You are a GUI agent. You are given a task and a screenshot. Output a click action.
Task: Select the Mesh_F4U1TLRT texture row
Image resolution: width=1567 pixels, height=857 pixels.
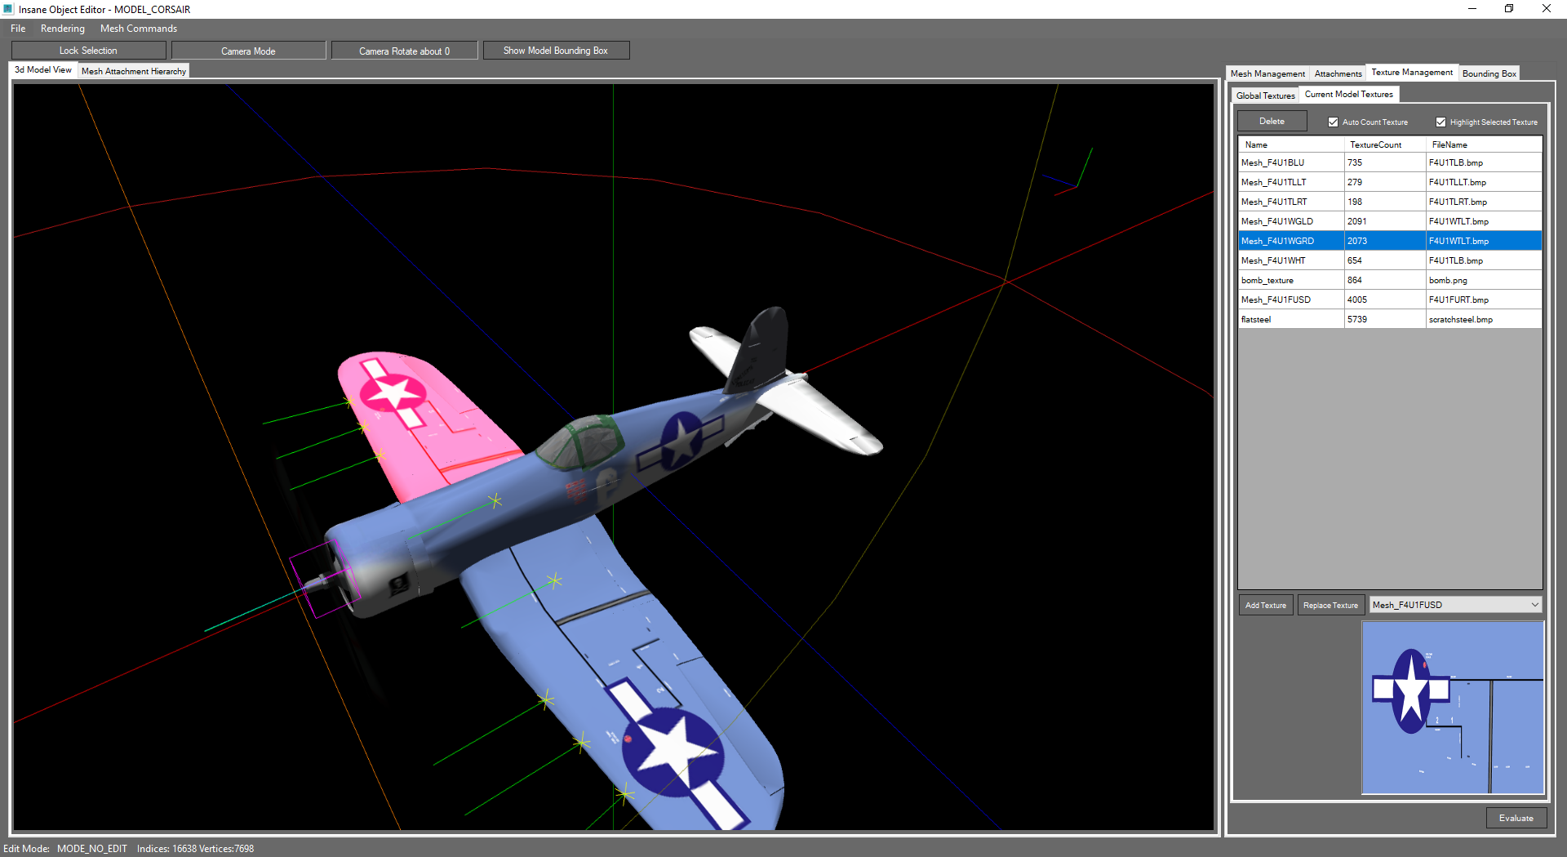(1390, 202)
